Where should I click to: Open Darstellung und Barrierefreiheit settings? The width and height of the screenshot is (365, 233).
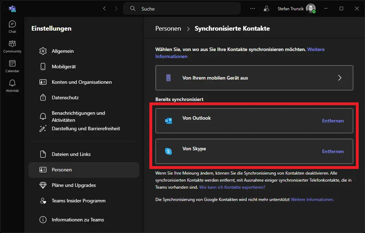pos(84,128)
